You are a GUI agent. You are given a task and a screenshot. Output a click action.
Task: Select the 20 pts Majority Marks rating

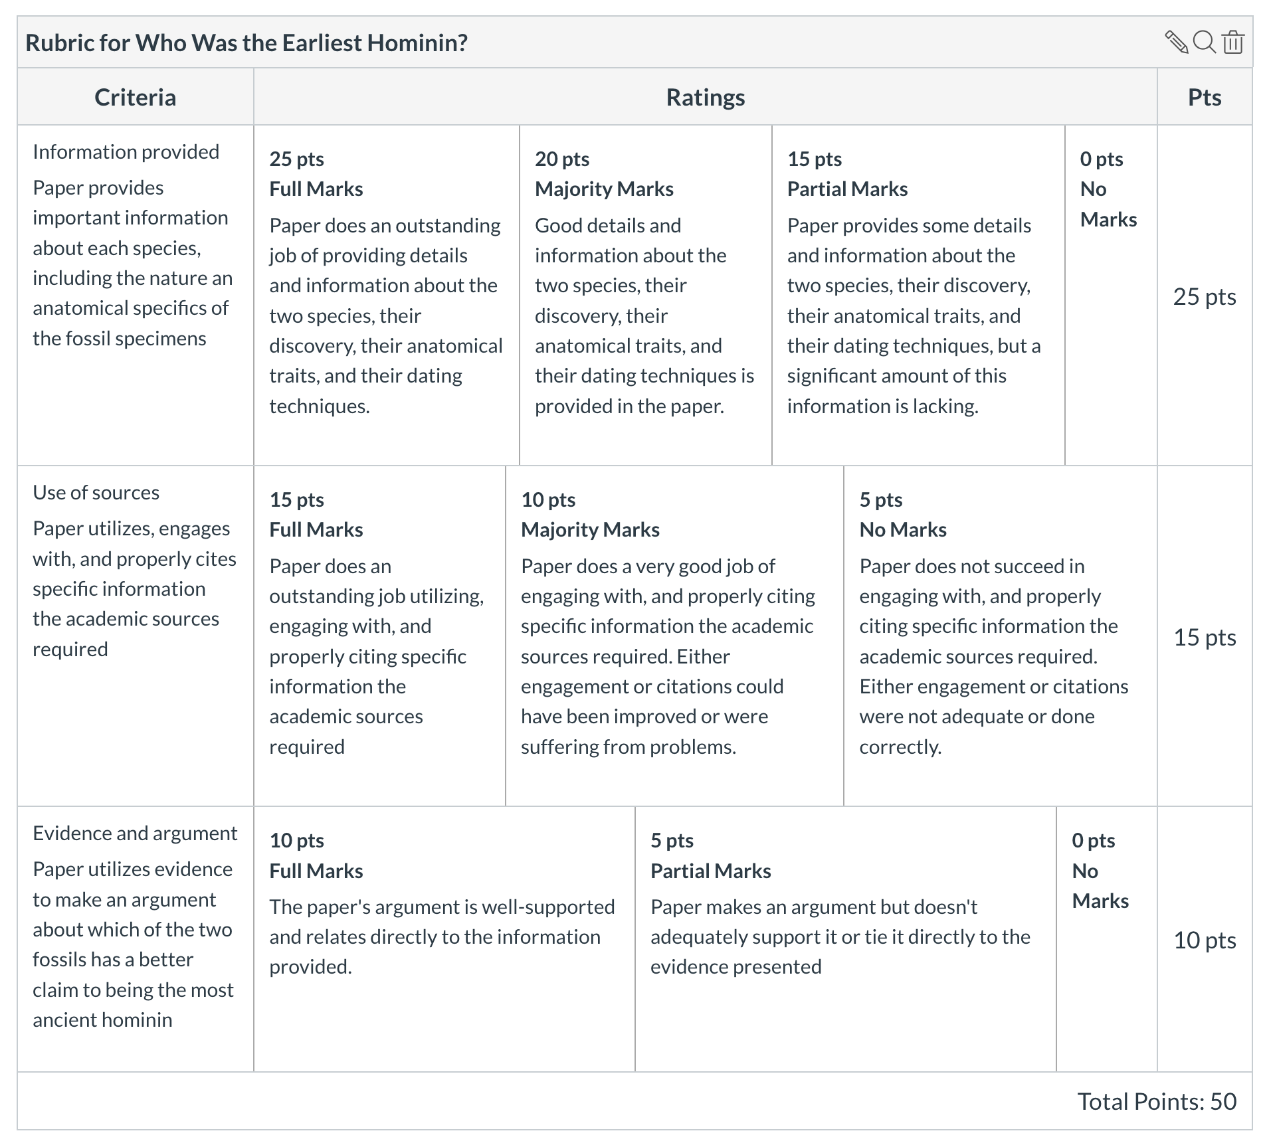(x=645, y=295)
